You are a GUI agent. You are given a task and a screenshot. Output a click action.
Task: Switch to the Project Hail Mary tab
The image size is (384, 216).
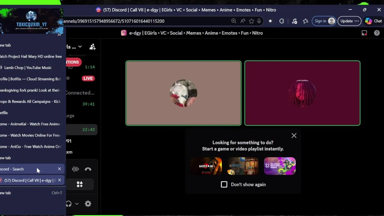pos(31,56)
